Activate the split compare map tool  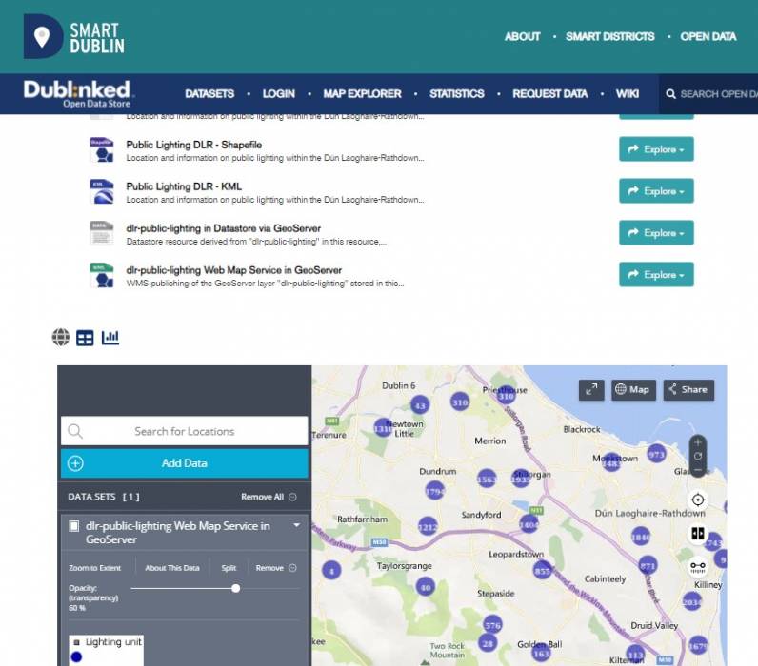[x=698, y=534]
